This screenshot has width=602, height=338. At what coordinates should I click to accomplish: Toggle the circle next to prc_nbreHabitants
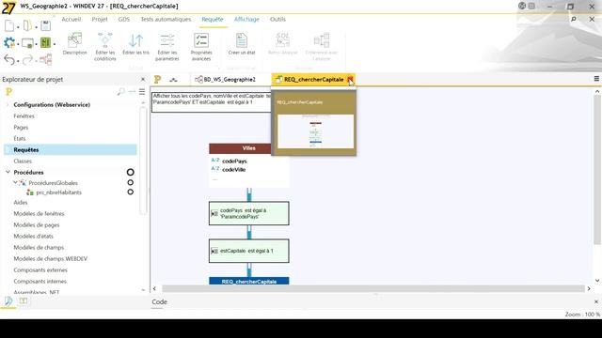(x=131, y=192)
